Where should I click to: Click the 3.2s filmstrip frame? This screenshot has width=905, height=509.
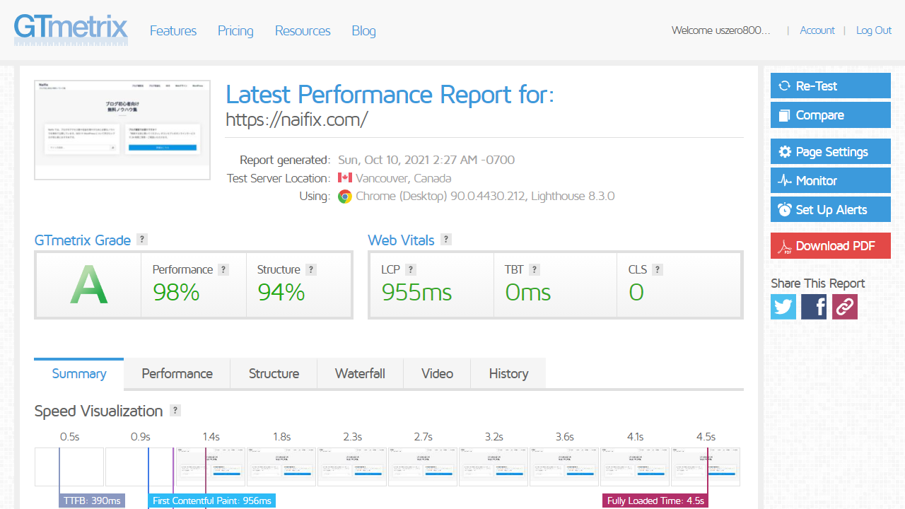pos(494,467)
